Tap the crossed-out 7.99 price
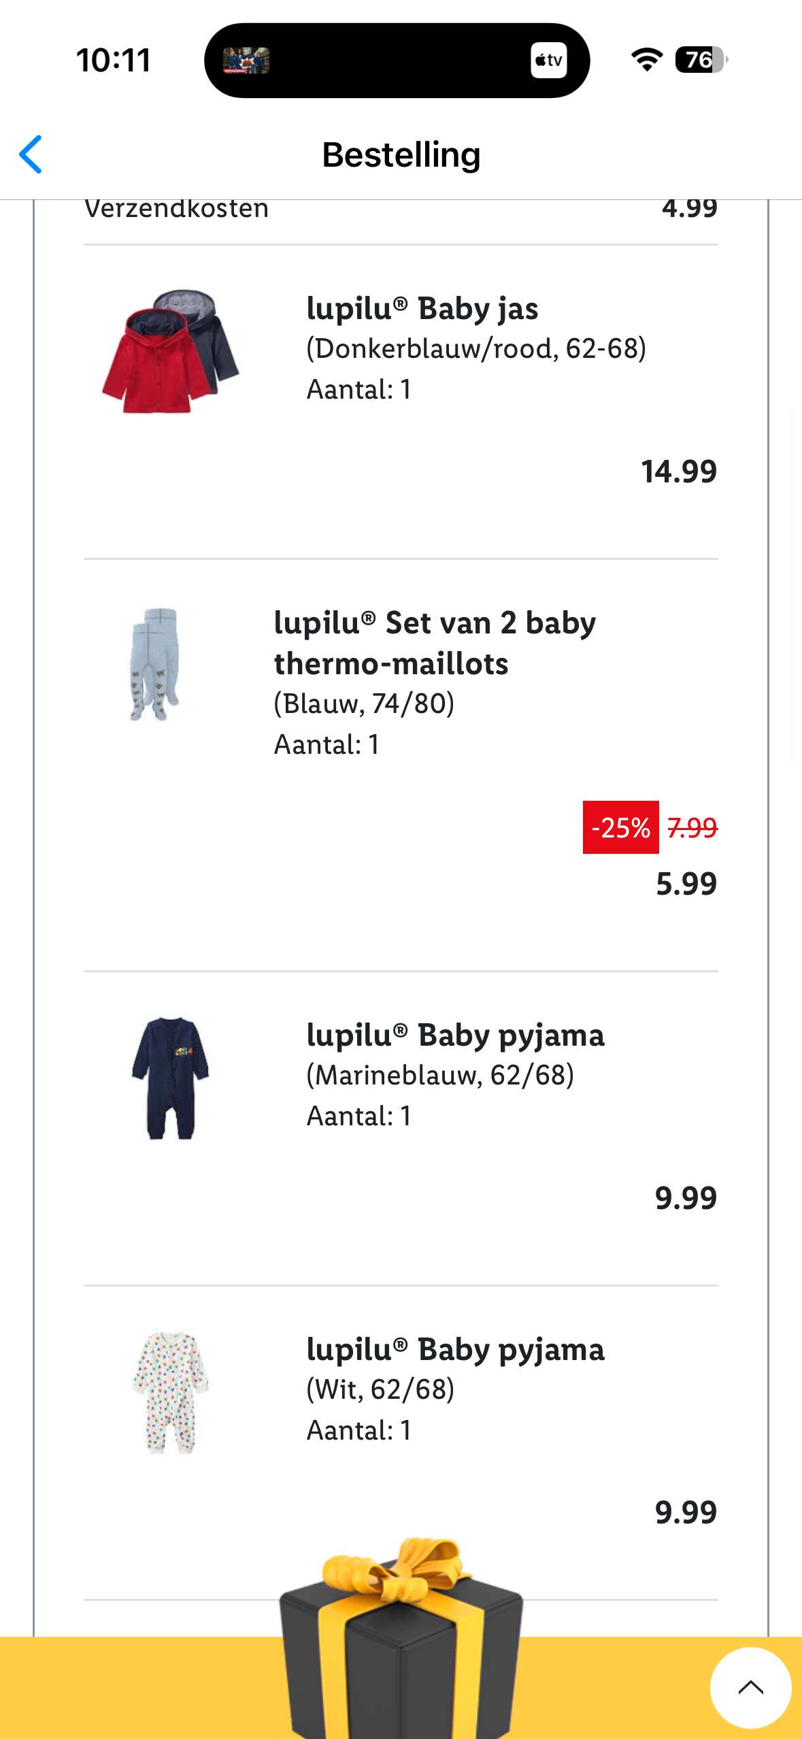The image size is (802, 1739). pos(692,827)
